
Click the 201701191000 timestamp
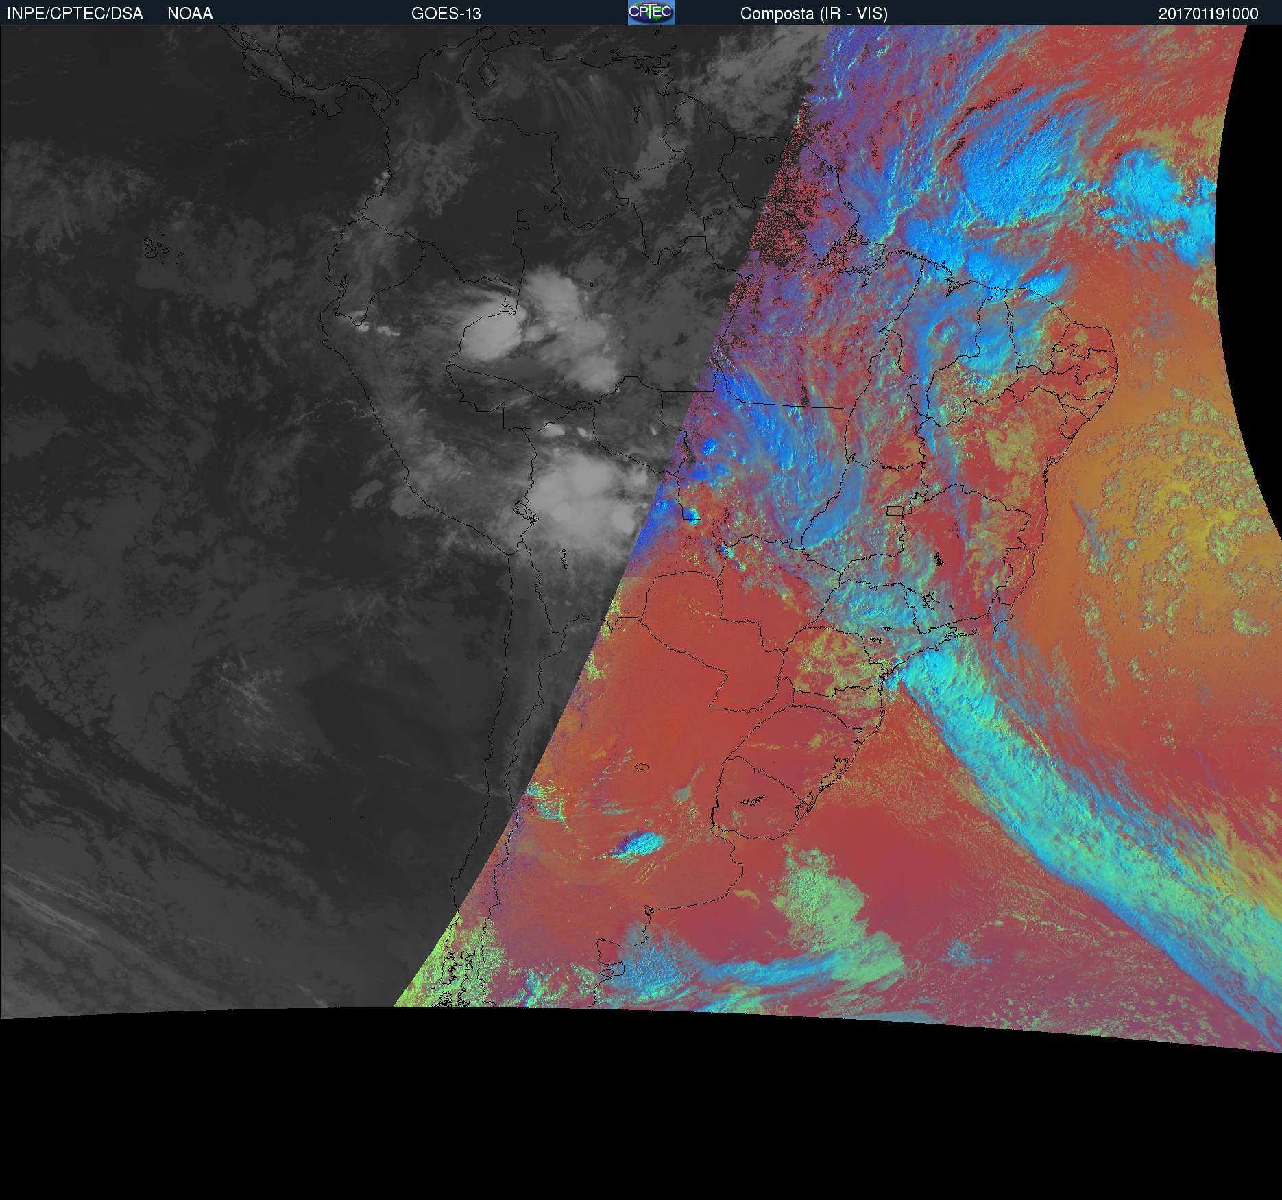click(x=1209, y=14)
